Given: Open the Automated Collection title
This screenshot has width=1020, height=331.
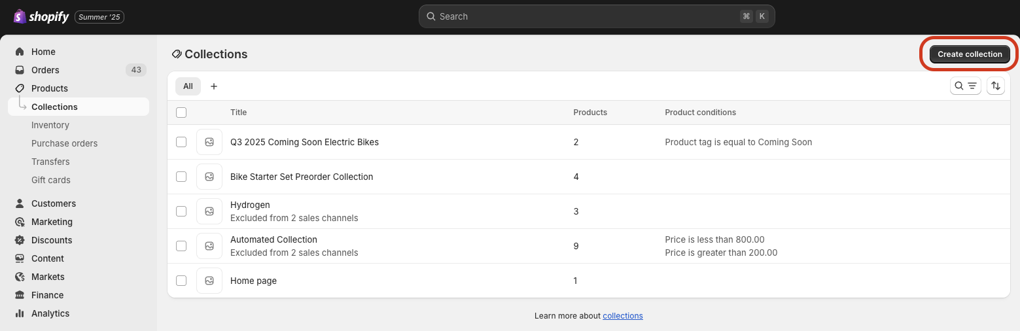Looking at the screenshot, I should (273, 239).
